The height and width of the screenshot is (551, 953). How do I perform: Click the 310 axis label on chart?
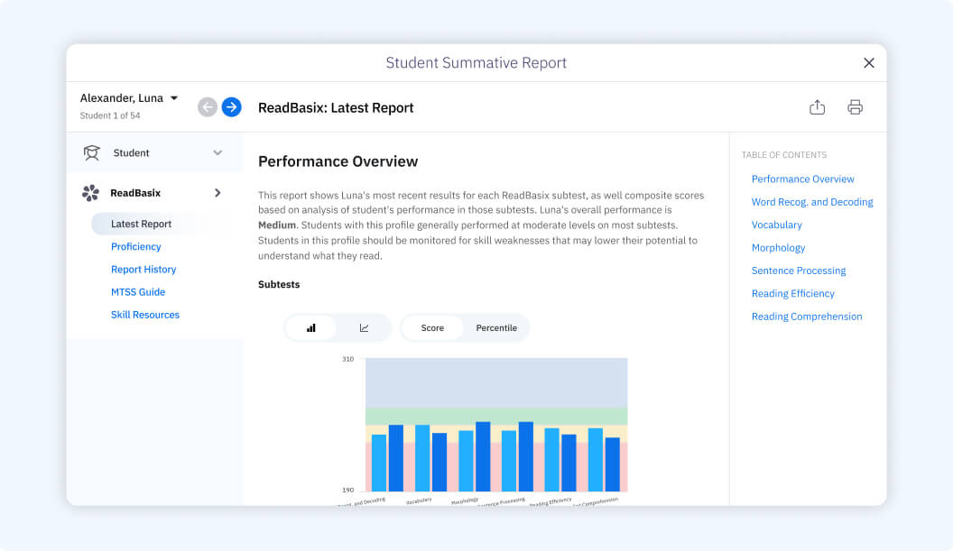pyautogui.click(x=347, y=359)
